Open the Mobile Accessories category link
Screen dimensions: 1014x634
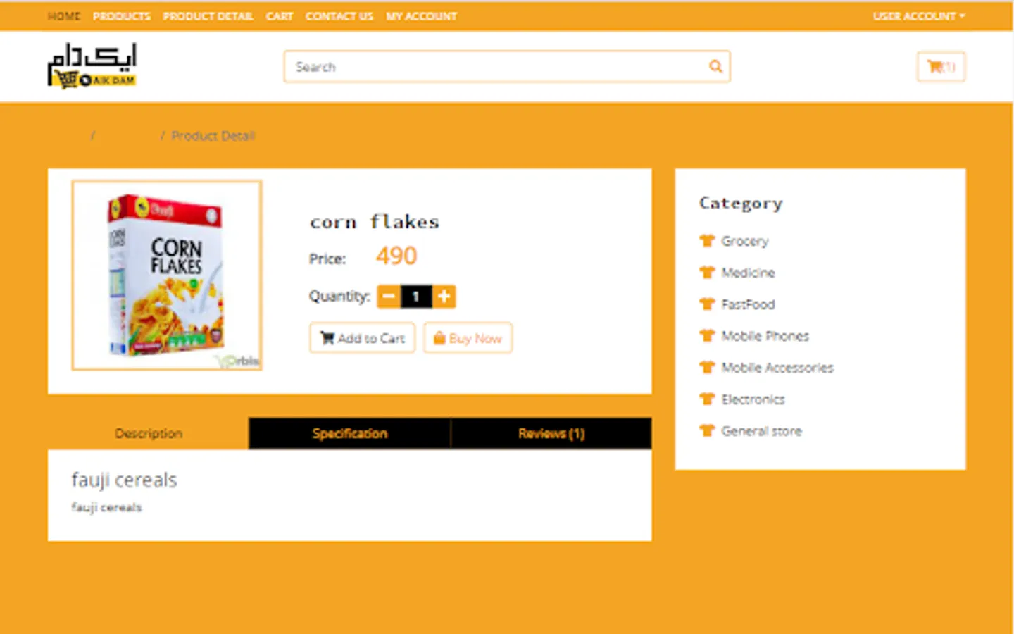click(x=777, y=368)
